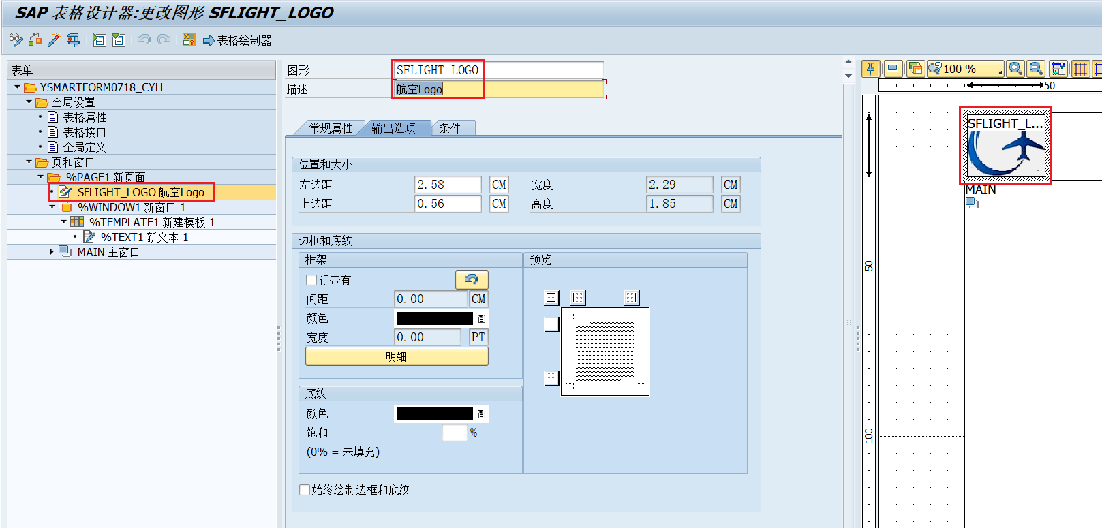Select the 表格属性 tree item
1102x528 pixels.
[85, 117]
